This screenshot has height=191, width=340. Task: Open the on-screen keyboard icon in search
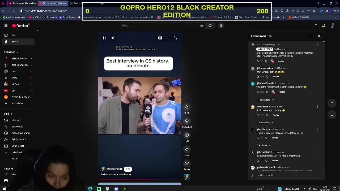[202, 26]
